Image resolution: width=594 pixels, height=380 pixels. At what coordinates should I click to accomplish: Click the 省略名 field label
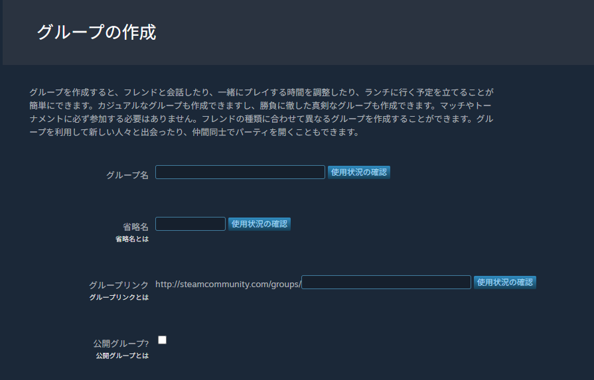tap(135, 227)
